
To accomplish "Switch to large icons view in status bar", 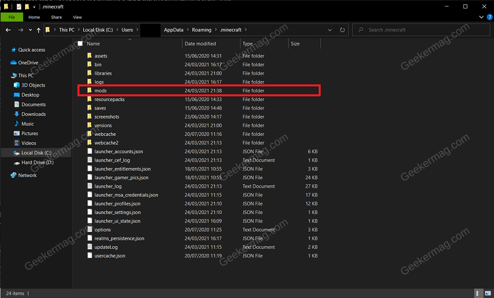I will [488, 293].
